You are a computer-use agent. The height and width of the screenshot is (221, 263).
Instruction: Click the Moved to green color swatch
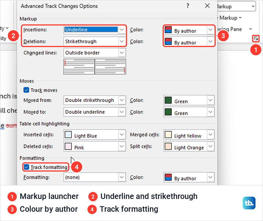coord(168,112)
